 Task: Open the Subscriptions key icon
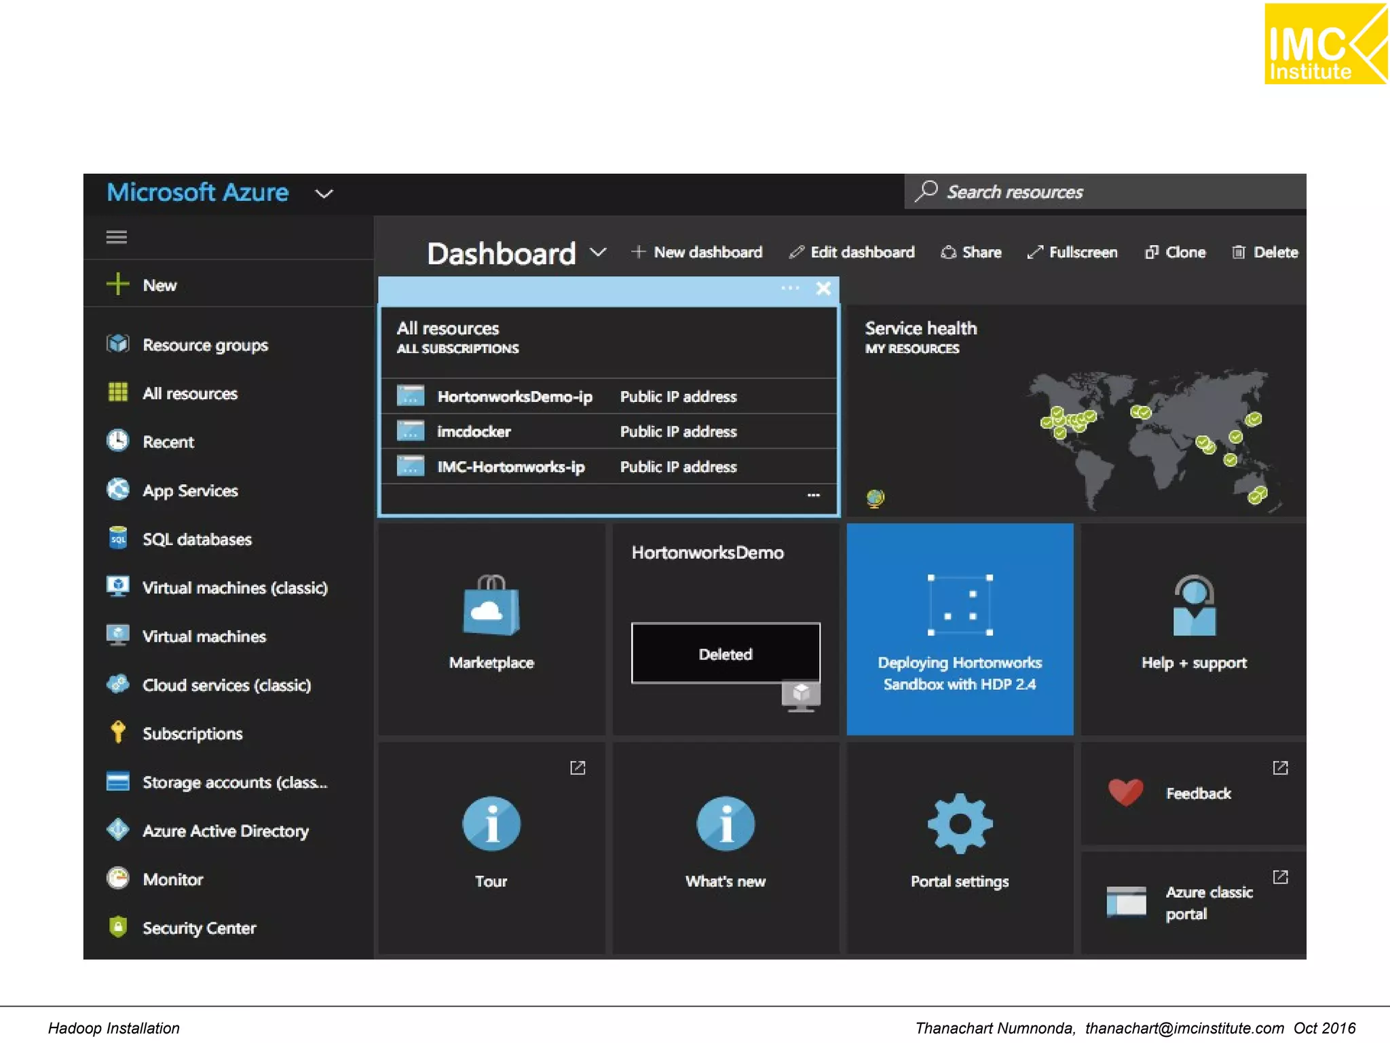pos(118,732)
